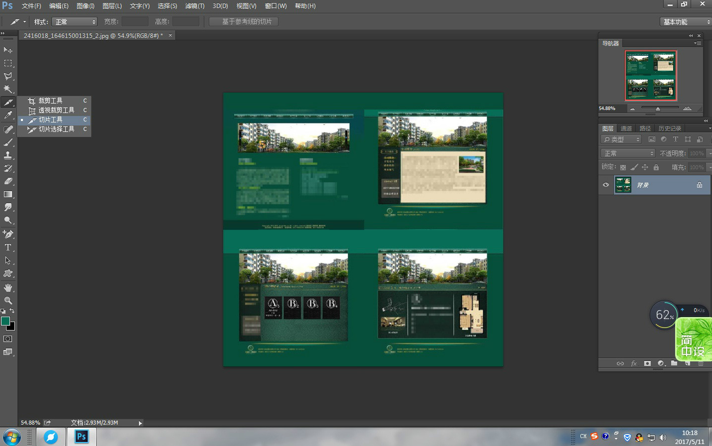Select the Healing Brush tool

tap(8, 129)
